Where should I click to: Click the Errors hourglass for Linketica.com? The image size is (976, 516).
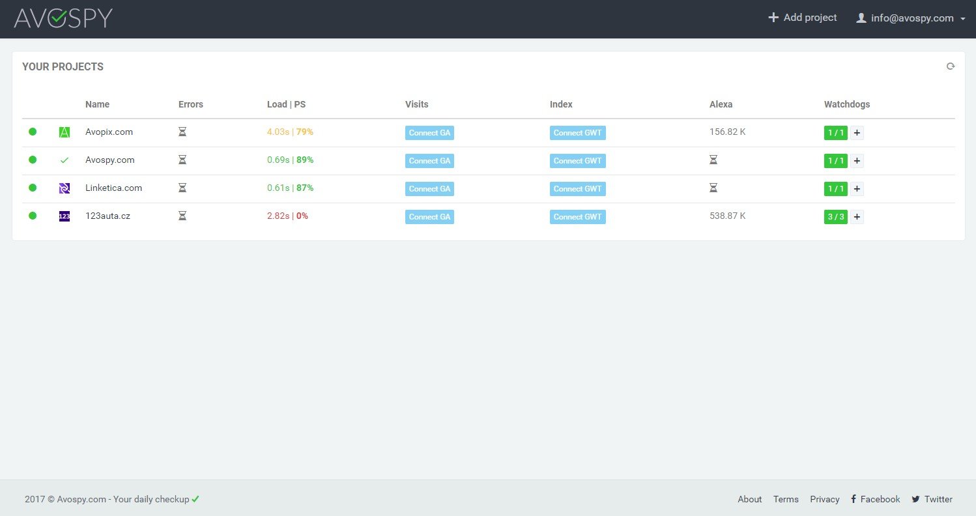click(182, 188)
